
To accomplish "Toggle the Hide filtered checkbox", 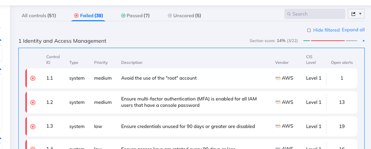I will (x=309, y=30).
